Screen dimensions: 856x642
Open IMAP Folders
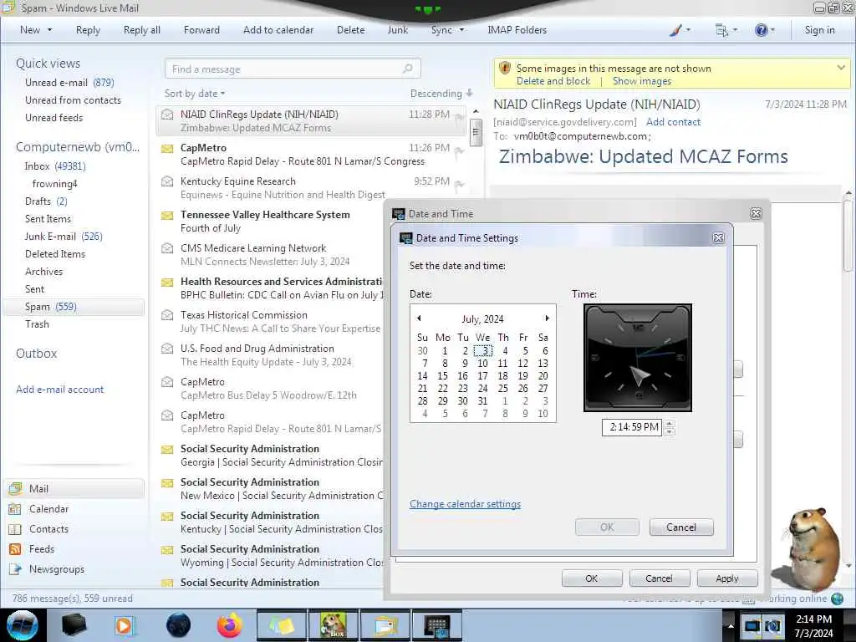pyautogui.click(x=517, y=30)
